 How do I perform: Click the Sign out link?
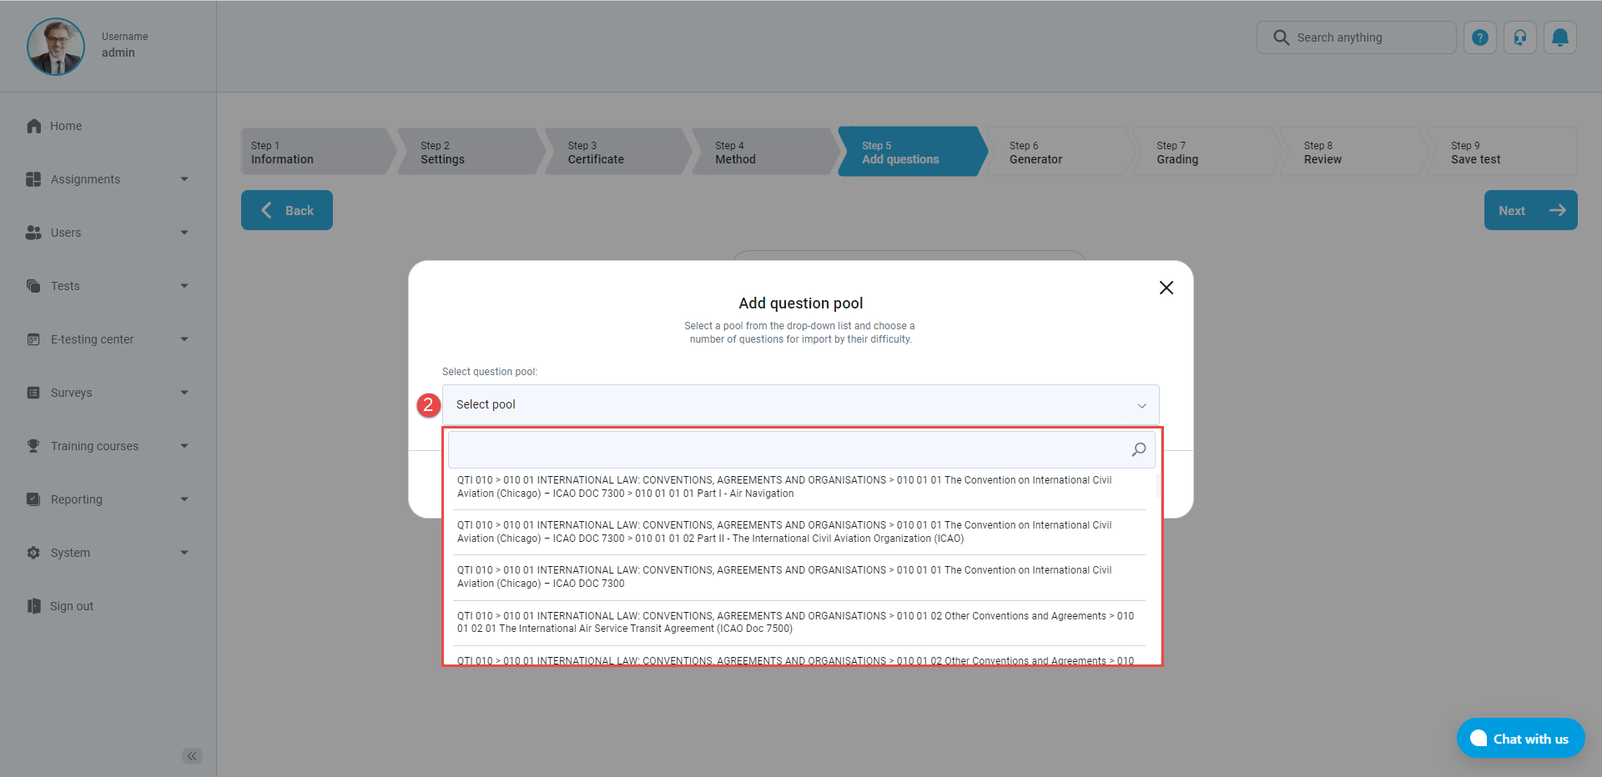click(x=72, y=606)
